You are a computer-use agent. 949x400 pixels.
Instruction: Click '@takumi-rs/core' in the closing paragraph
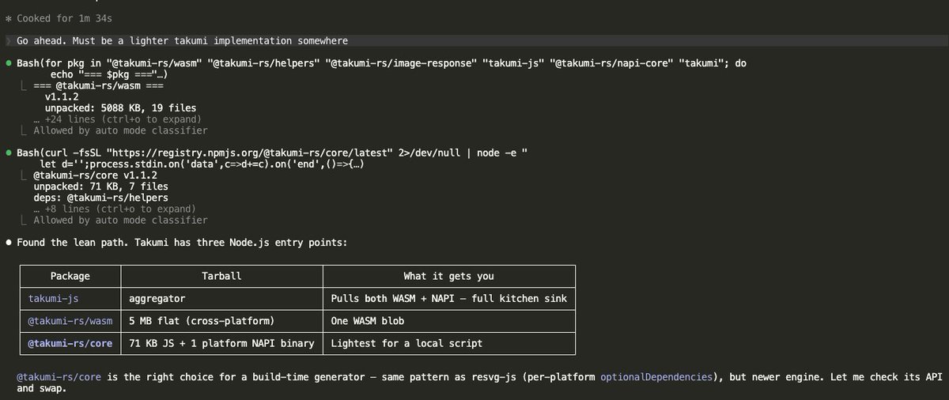(x=59, y=378)
